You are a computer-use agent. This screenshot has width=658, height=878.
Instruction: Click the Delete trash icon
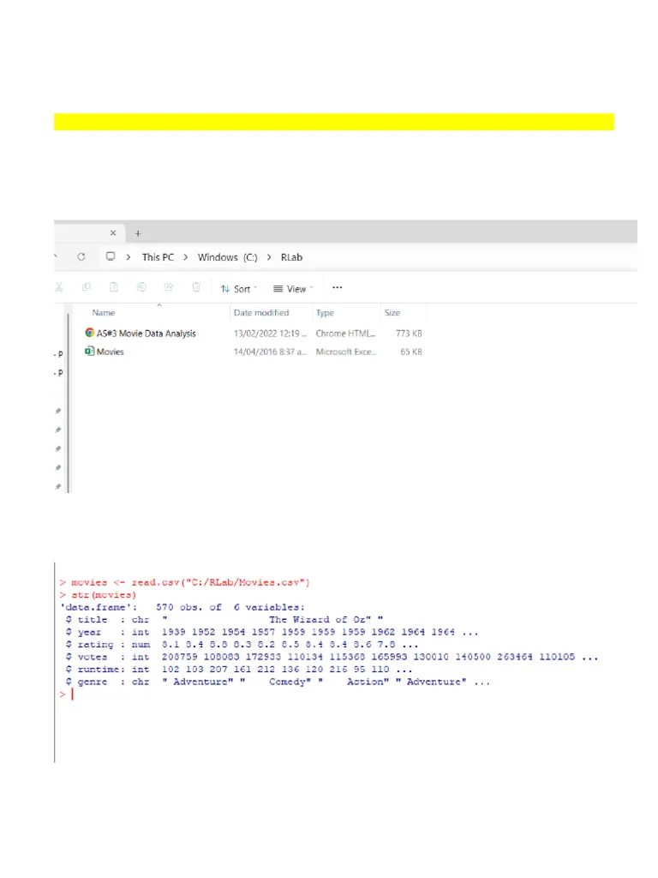[x=196, y=287]
